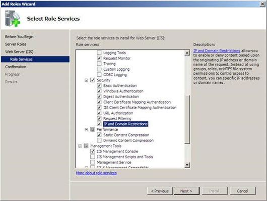Screen dimensions: 267x201
Task: Uncheck the URL Authorization checkbox
Action: click(99, 113)
